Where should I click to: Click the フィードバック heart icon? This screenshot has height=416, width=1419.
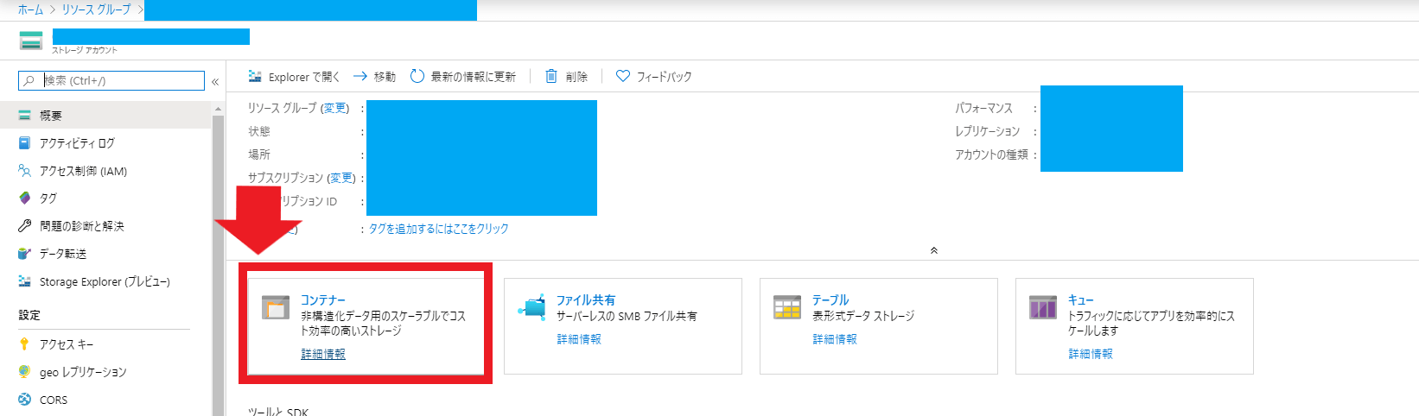(x=622, y=77)
